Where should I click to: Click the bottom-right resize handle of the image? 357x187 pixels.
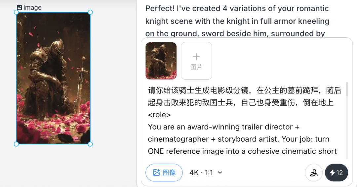90,144
